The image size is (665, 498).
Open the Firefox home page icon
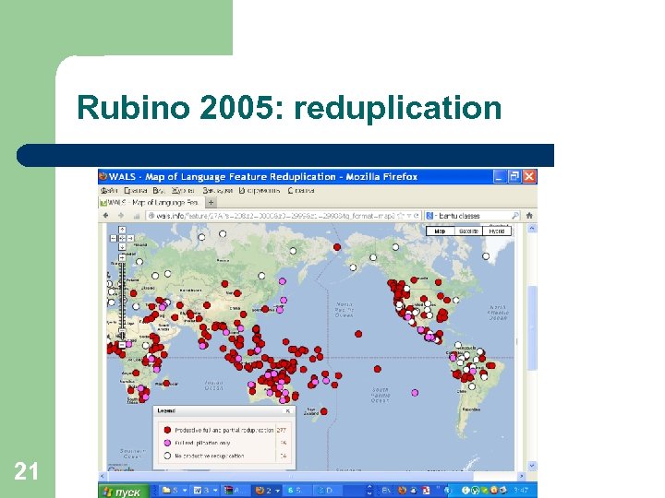tap(529, 216)
